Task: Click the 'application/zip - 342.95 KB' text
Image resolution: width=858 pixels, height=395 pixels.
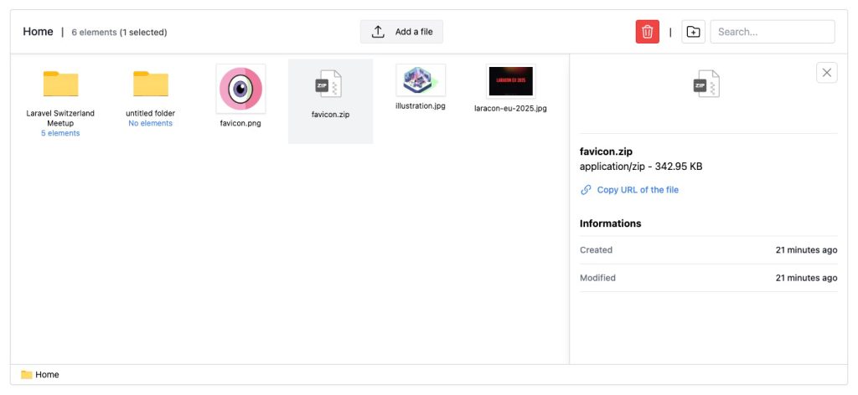Action: (641, 167)
